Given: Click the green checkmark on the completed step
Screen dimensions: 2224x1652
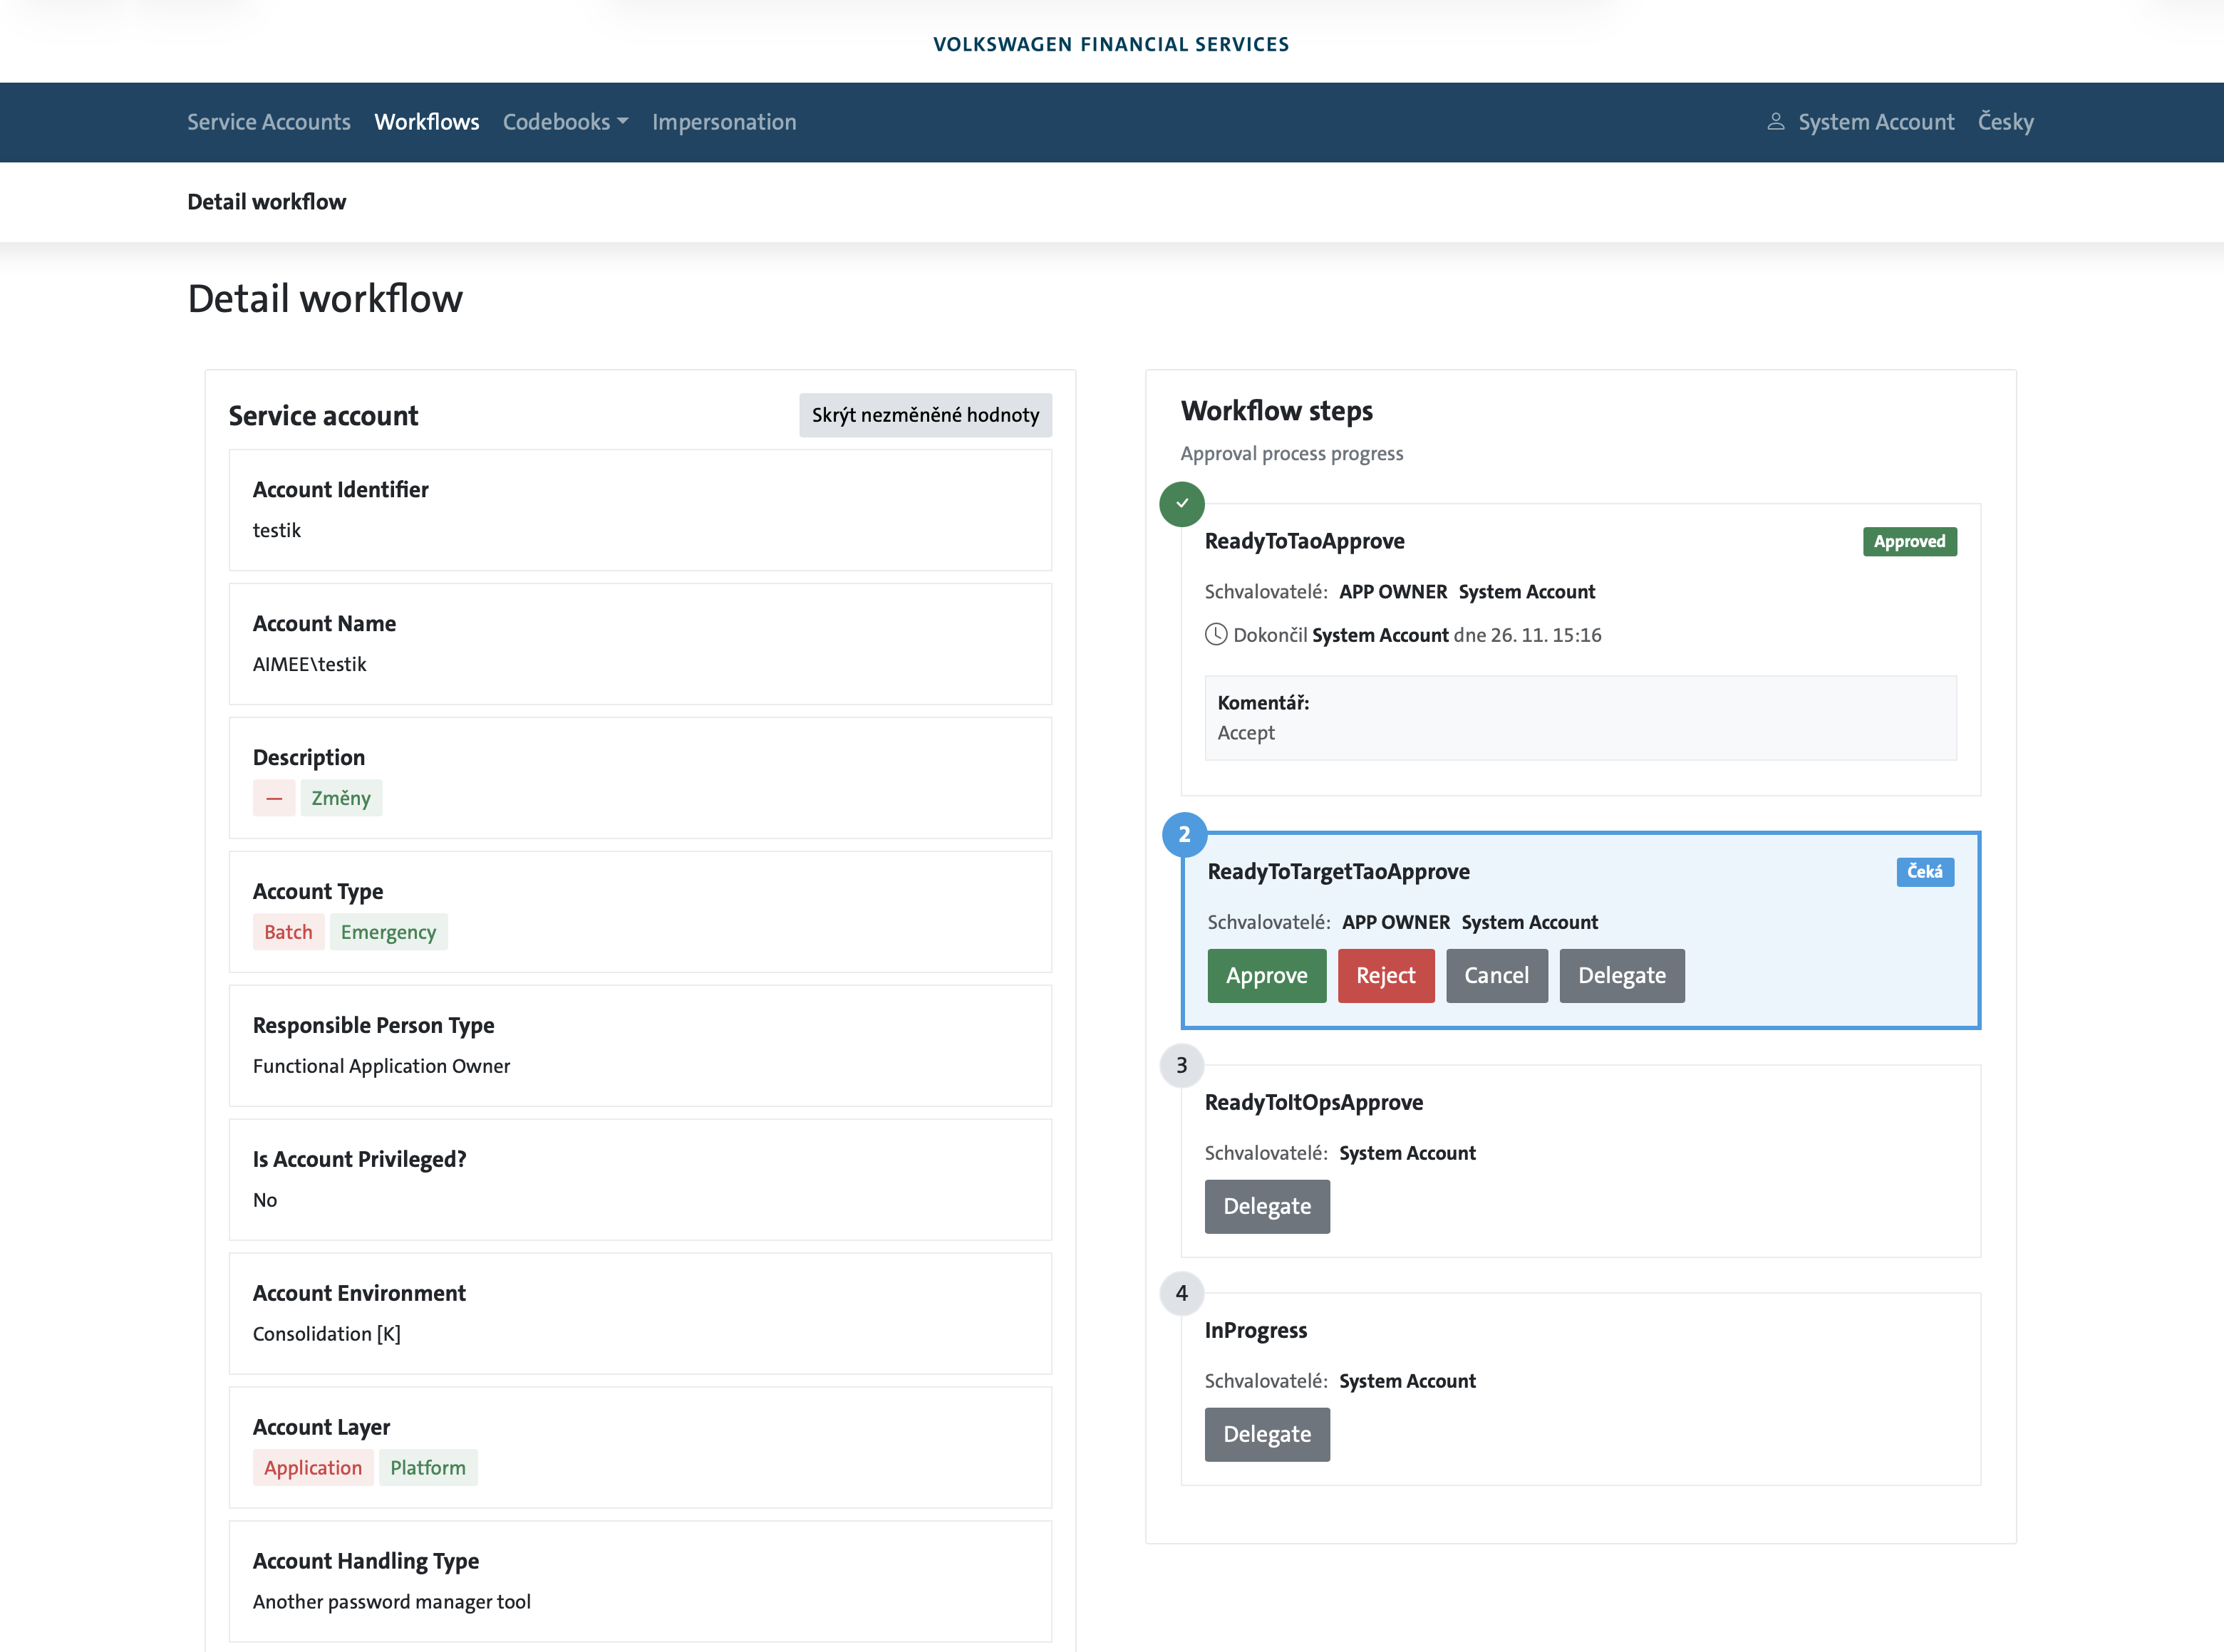Looking at the screenshot, I should click(1181, 504).
